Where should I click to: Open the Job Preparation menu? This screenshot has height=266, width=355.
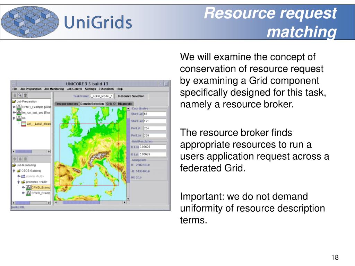[31, 89]
